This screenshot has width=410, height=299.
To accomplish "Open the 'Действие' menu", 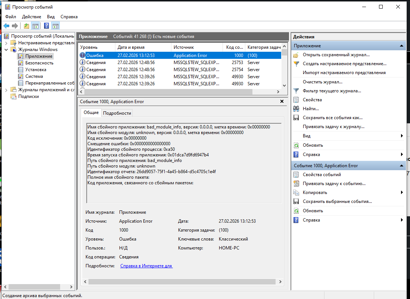I will click(31, 17).
